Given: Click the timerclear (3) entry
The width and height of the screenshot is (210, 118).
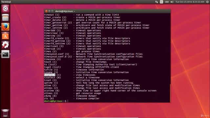Looking at the screenshot, I should (x=54, y=33).
